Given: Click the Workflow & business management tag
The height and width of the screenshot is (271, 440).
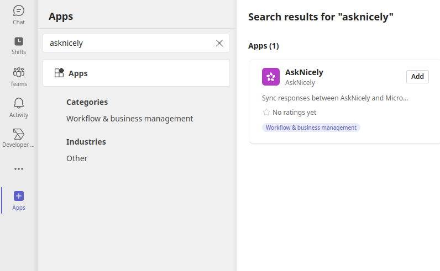Looking at the screenshot, I should [311, 127].
